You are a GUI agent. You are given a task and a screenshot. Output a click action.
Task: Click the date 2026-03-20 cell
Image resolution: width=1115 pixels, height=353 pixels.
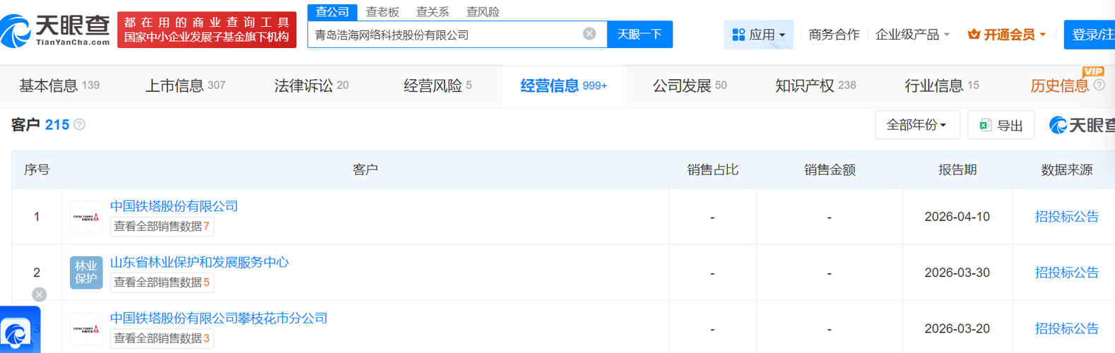click(957, 328)
